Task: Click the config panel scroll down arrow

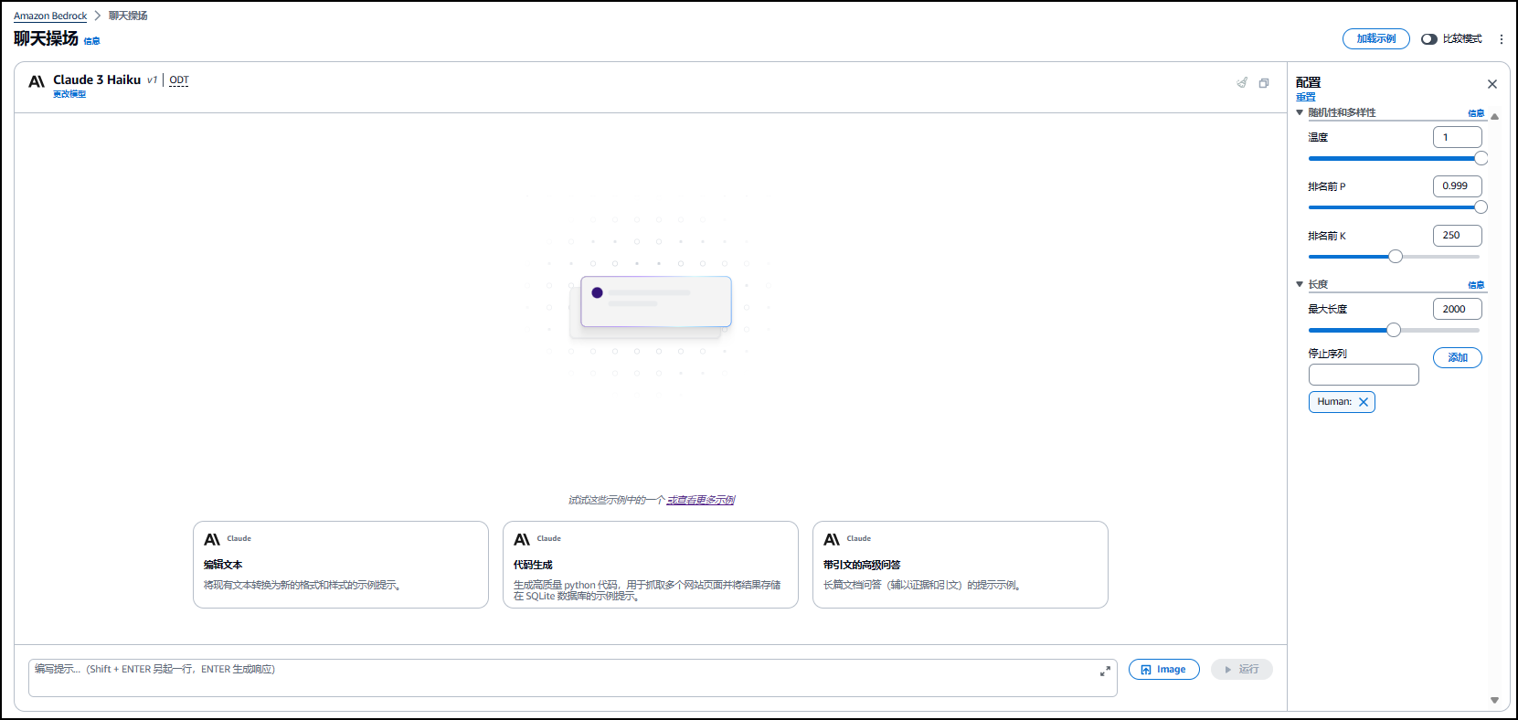Action: [x=1494, y=701]
